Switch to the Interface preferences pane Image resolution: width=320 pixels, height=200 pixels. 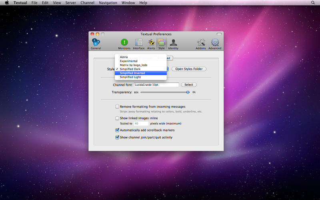point(138,44)
